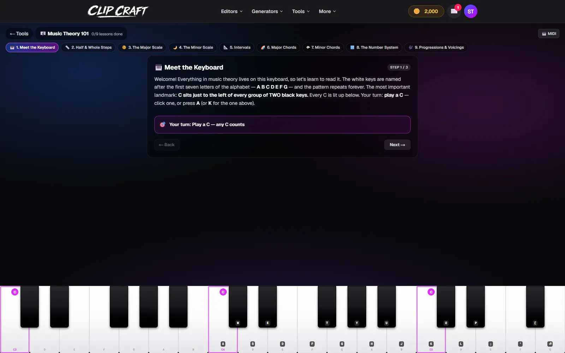Play the black key labeled P
The height and width of the screenshot is (353, 565).
(476, 306)
